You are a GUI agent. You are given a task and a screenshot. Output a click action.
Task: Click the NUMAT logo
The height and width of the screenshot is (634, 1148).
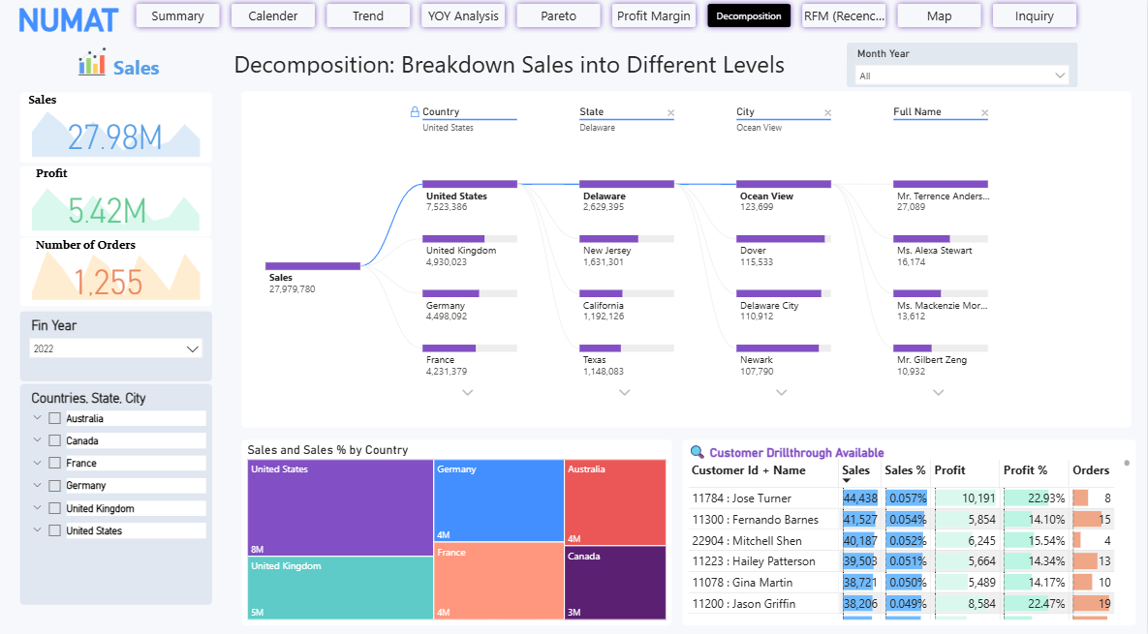click(68, 19)
